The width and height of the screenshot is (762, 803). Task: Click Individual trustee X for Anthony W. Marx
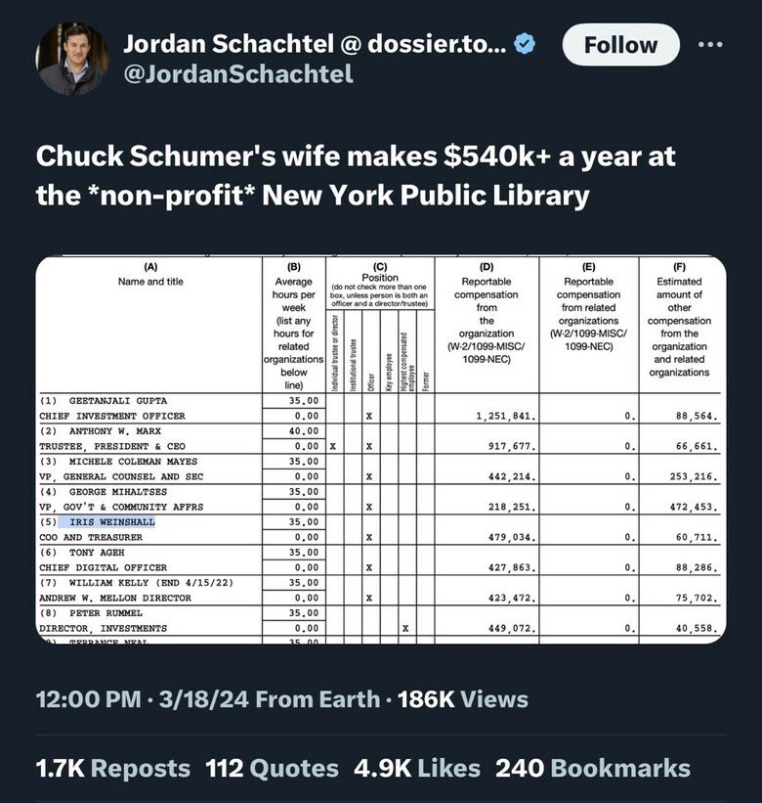[334, 446]
